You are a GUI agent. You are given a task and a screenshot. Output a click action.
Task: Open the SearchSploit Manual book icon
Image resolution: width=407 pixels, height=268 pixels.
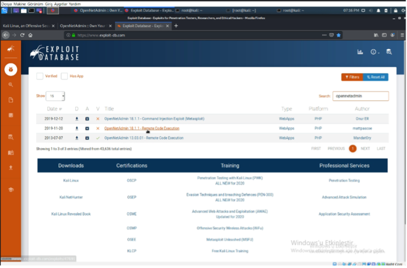[x=11, y=153]
